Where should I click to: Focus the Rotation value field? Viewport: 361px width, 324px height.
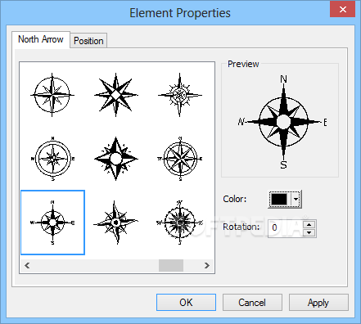286,228
